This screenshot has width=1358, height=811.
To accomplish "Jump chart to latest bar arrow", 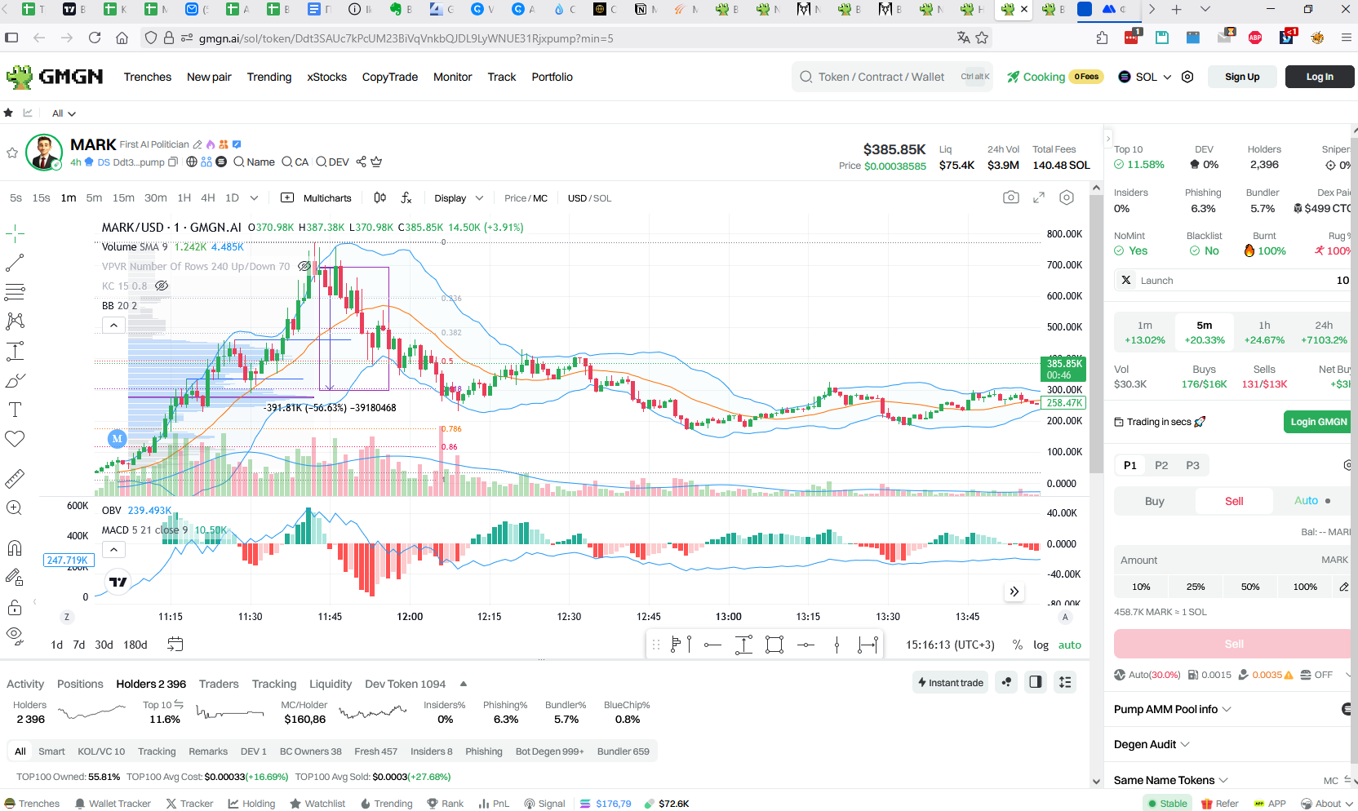I will 1014,592.
